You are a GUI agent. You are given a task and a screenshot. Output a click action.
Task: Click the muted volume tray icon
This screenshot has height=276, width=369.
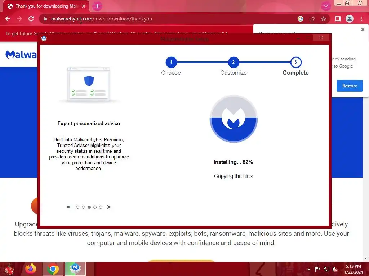[335, 269]
